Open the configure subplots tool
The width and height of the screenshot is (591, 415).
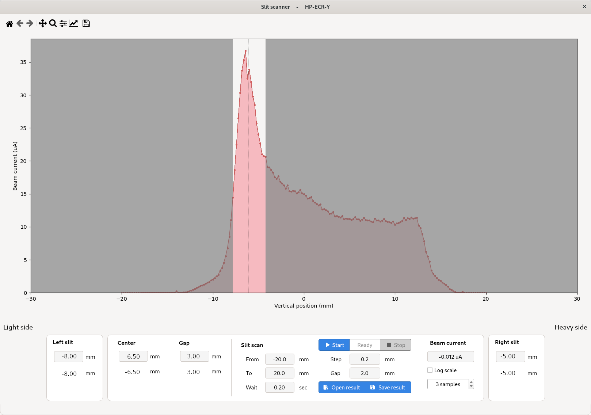coord(63,24)
